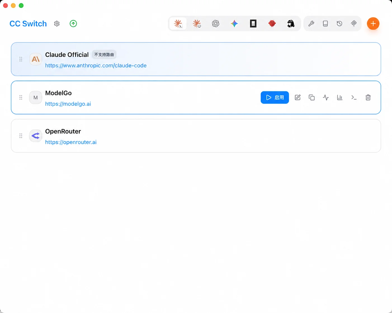Click the green update arrow icon

click(73, 24)
